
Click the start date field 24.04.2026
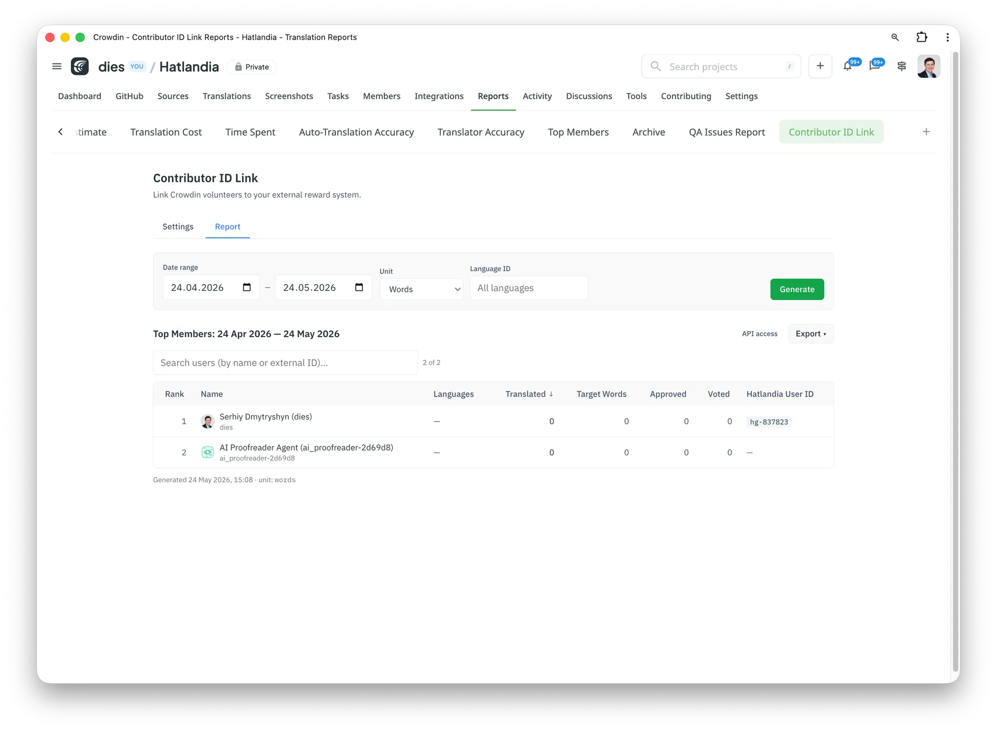coord(211,288)
